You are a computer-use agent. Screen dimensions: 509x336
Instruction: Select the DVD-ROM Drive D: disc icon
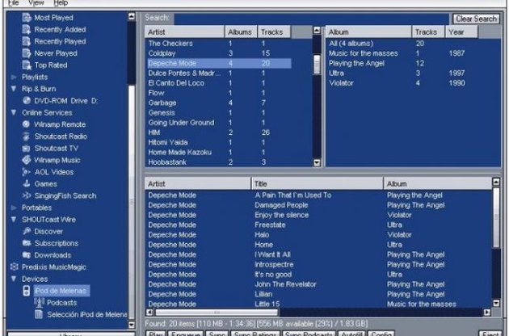coord(27,101)
